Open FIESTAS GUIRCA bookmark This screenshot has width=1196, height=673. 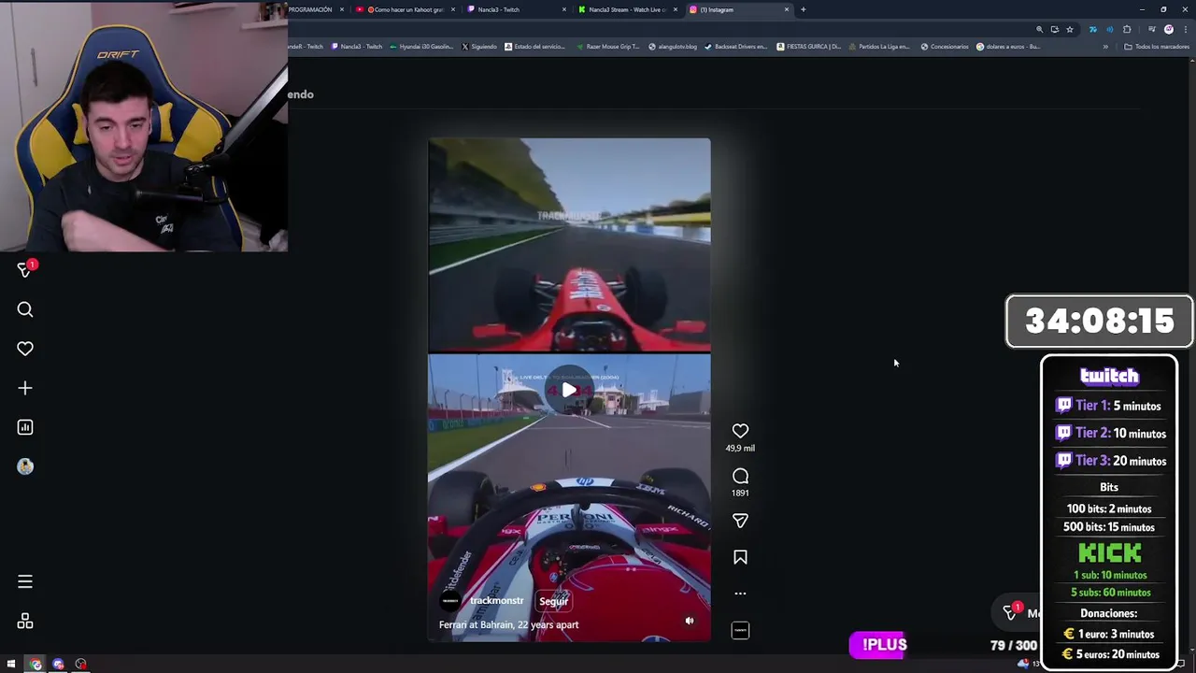click(x=809, y=47)
